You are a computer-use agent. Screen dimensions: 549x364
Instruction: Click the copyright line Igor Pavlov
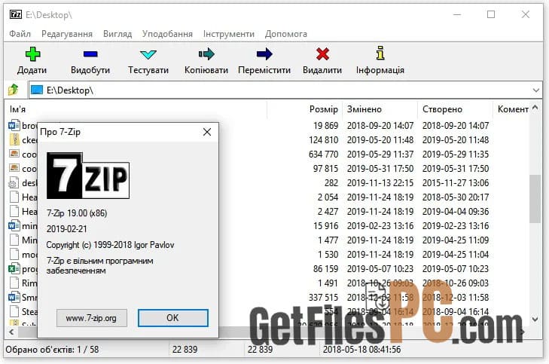coord(110,245)
